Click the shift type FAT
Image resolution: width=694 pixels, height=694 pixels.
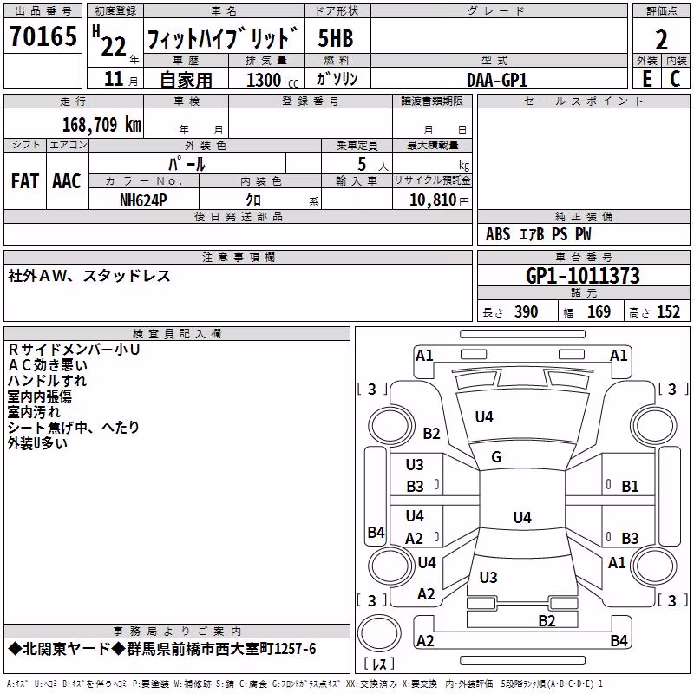tap(25, 181)
